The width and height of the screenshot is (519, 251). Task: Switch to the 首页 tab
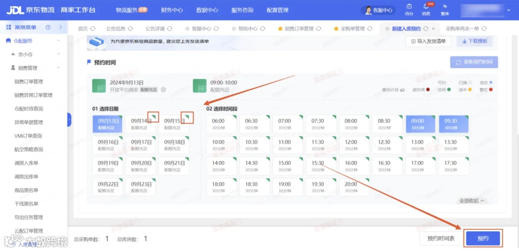pos(83,29)
